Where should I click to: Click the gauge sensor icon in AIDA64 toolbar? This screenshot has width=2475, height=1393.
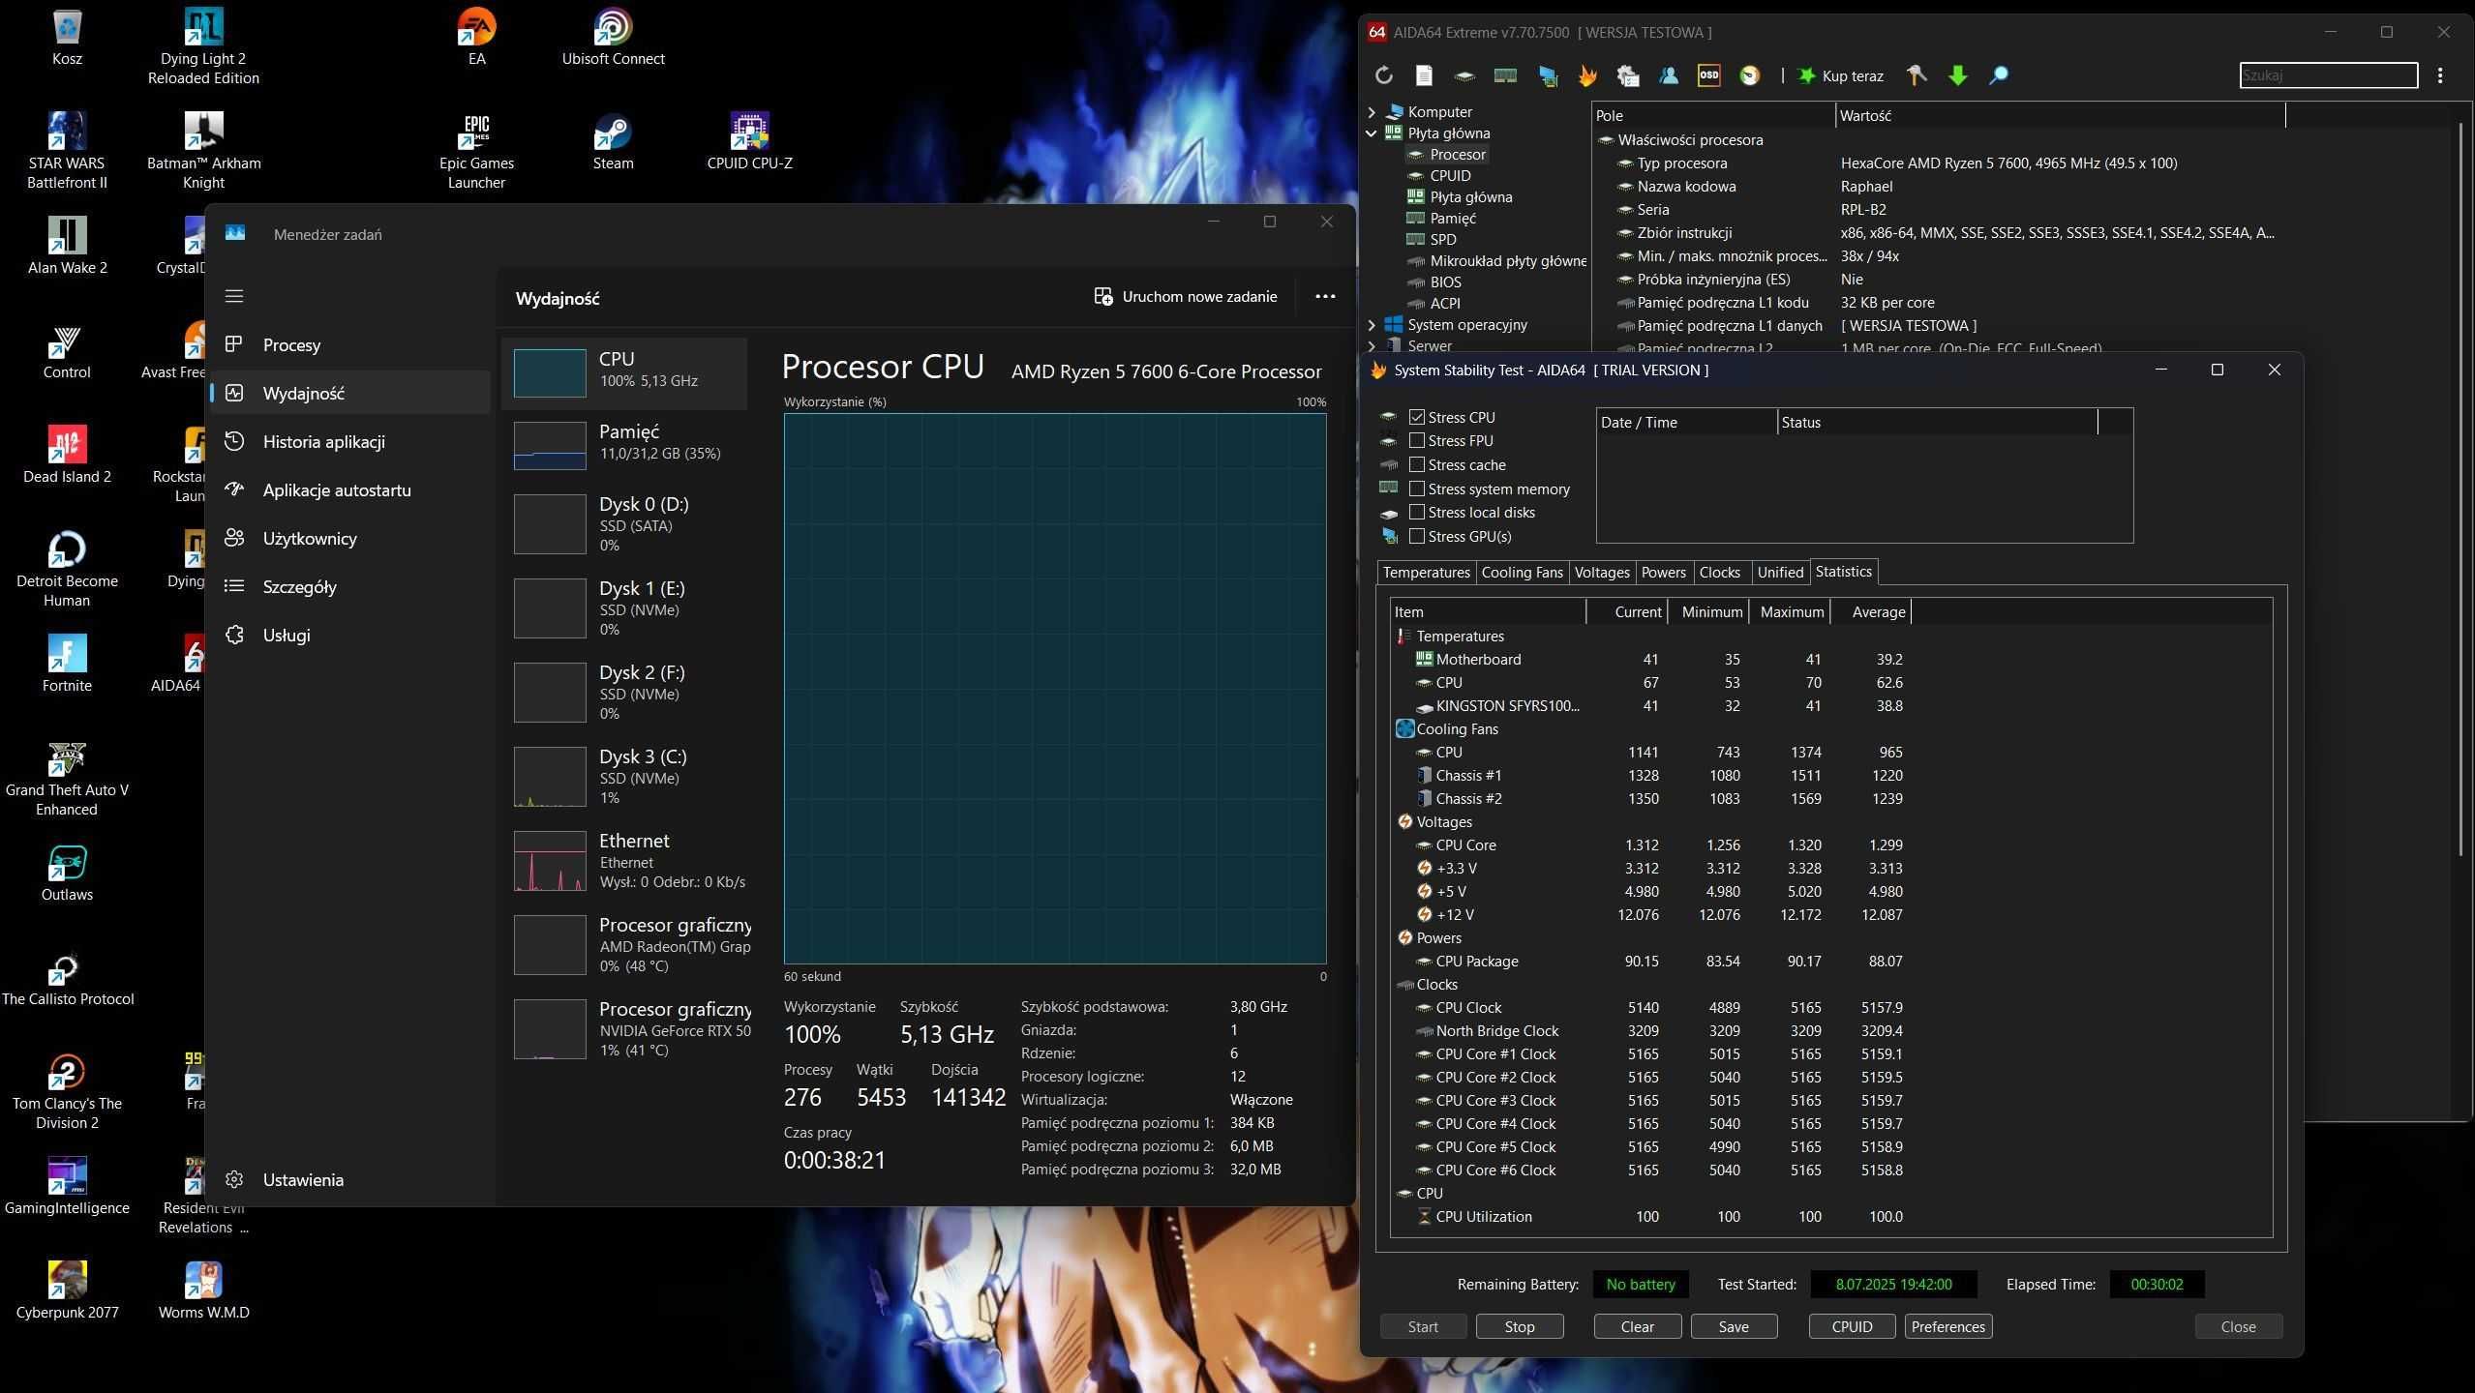pyautogui.click(x=1750, y=75)
